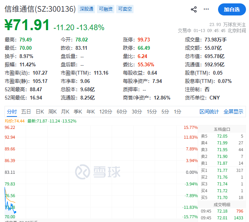
Task: Select the 1分 chart tab
Action: click(177, 112)
